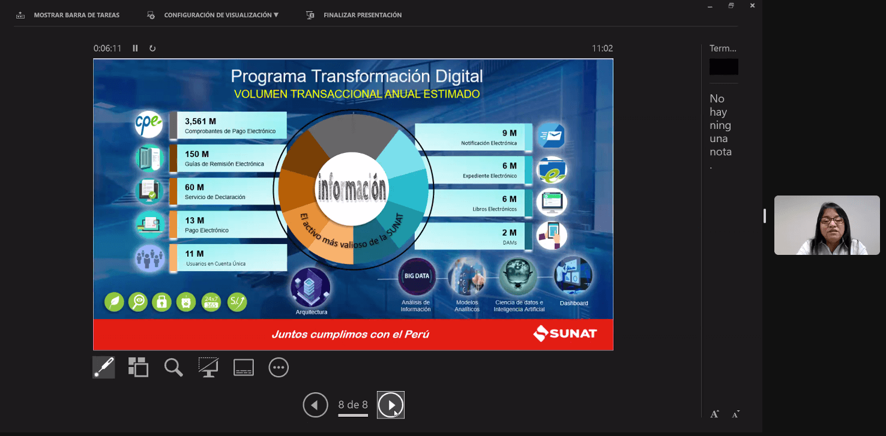Click the Usuarios en Cuenta Única people icon
The height and width of the screenshot is (436, 886).
pyautogui.click(x=149, y=258)
